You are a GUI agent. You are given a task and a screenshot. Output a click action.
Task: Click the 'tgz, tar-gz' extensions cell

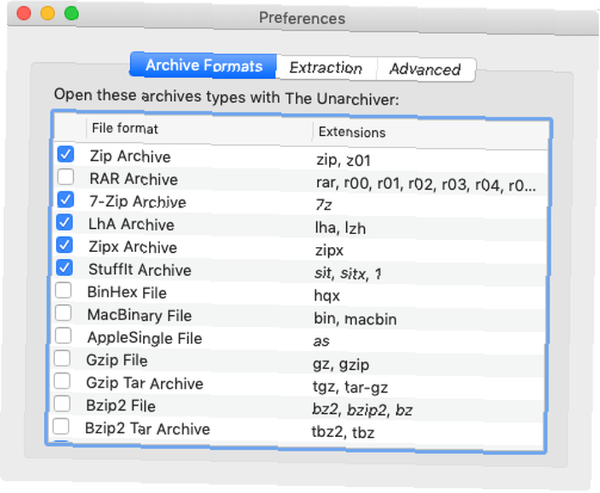[350, 387]
